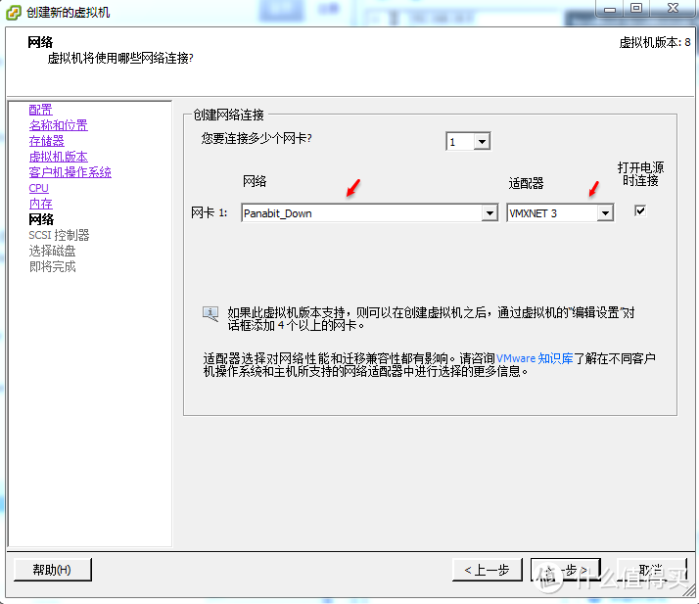Maximize the wizard window

[636, 8]
